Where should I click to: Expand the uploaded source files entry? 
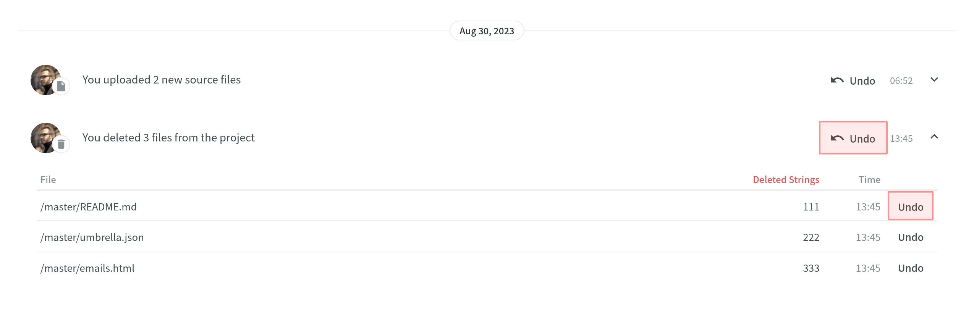point(934,80)
